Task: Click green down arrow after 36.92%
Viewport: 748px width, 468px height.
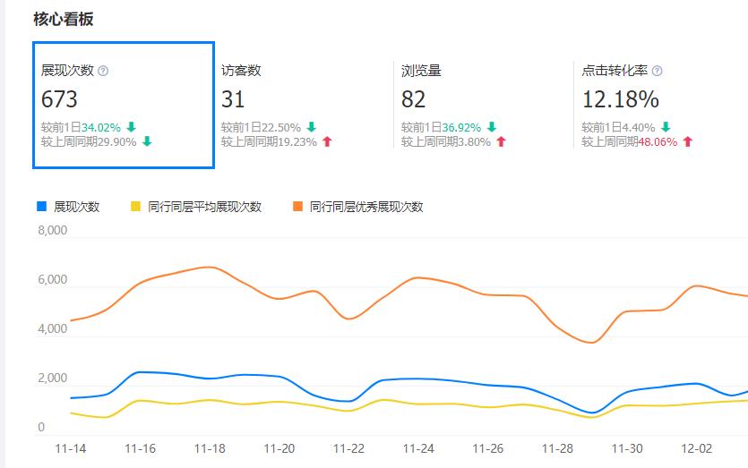Action: [x=491, y=127]
